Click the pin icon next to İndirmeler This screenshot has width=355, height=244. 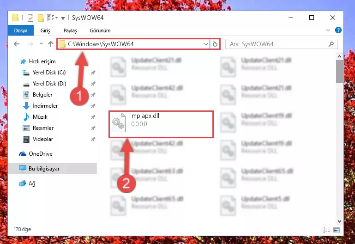click(93, 106)
